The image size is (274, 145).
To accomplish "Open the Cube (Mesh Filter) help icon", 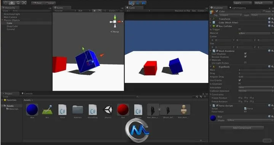I will [x=269, y=22].
